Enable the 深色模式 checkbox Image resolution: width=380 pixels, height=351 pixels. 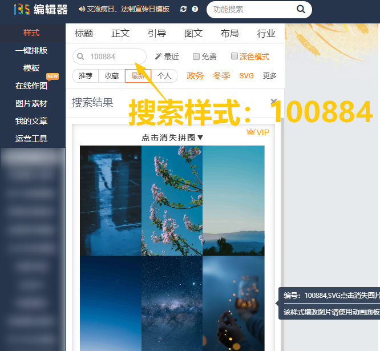[235, 57]
